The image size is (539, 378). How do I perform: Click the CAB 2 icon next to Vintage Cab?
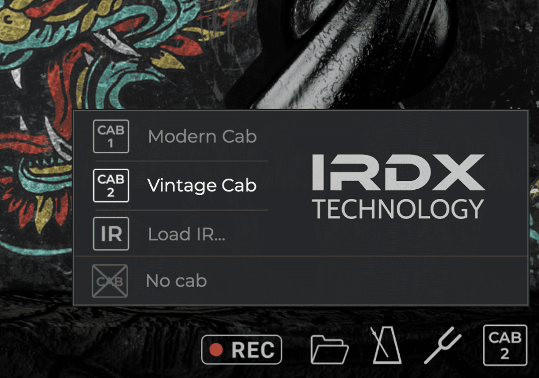(x=111, y=185)
